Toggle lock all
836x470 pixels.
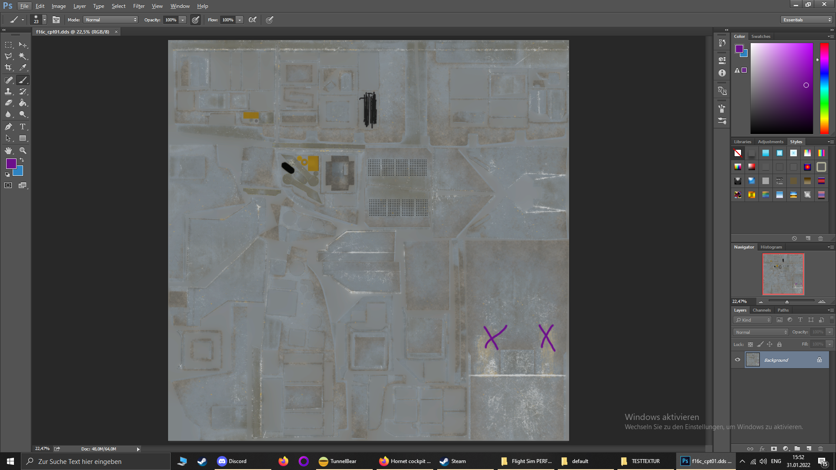point(779,344)
